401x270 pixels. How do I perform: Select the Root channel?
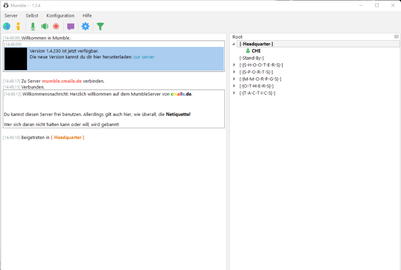[x=237, y=37]
